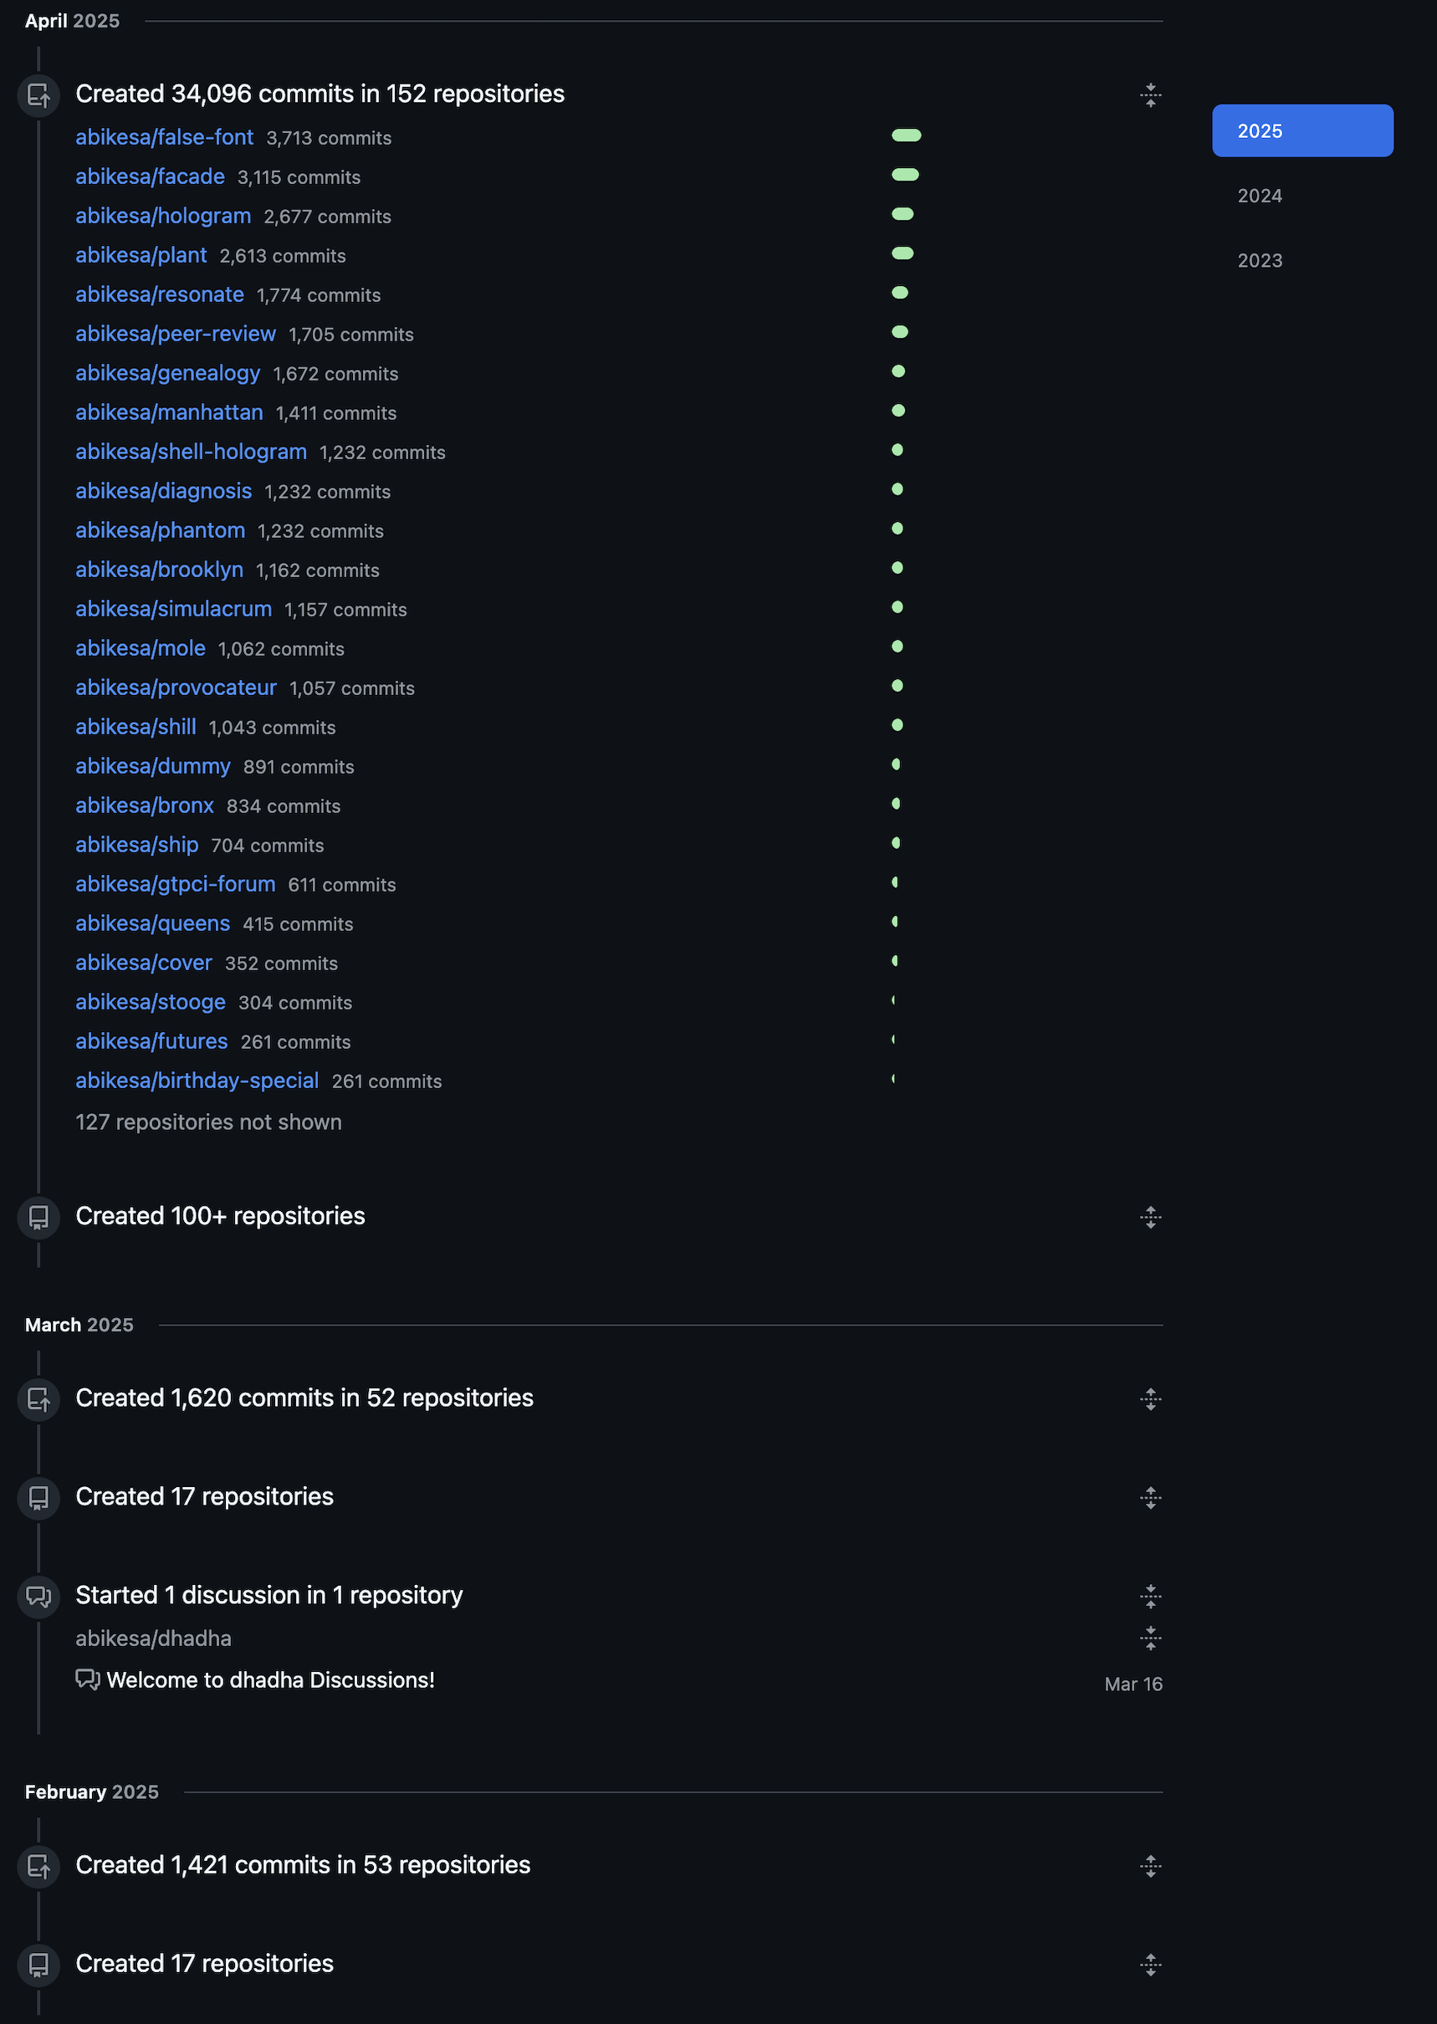Image resolution: width=1437 pixels, height=2024 pixels.
Task: Expand March 1,620 commits in 52 repositories
Action: coord(1150,1399)
